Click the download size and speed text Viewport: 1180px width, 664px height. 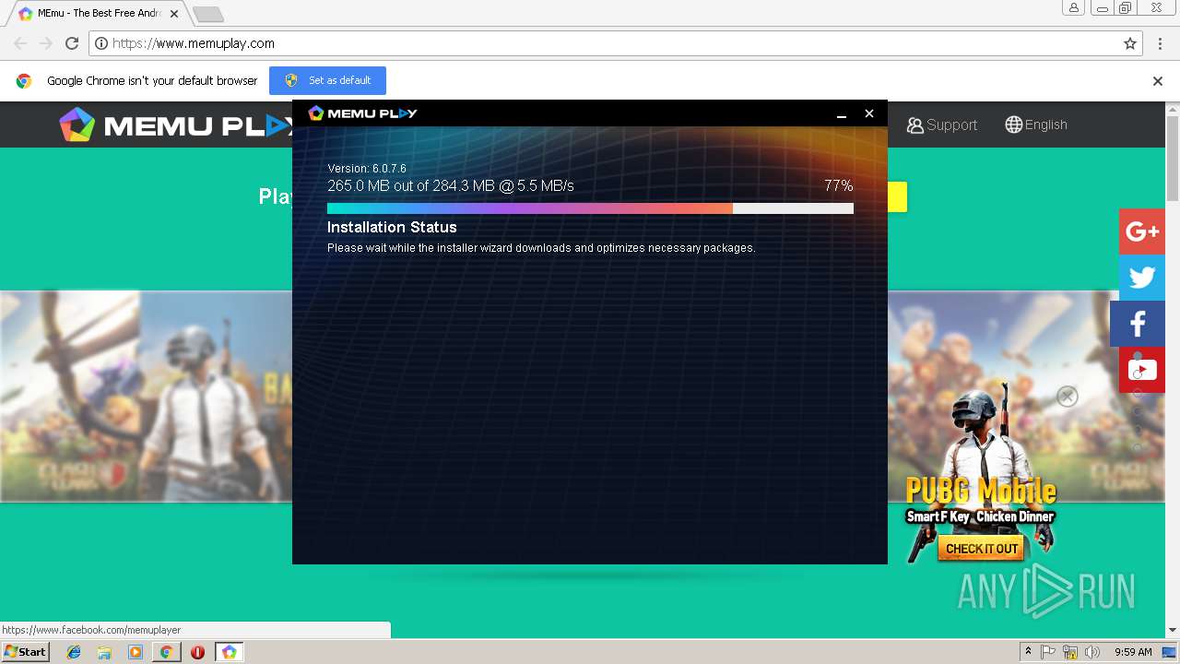point(451,185)
